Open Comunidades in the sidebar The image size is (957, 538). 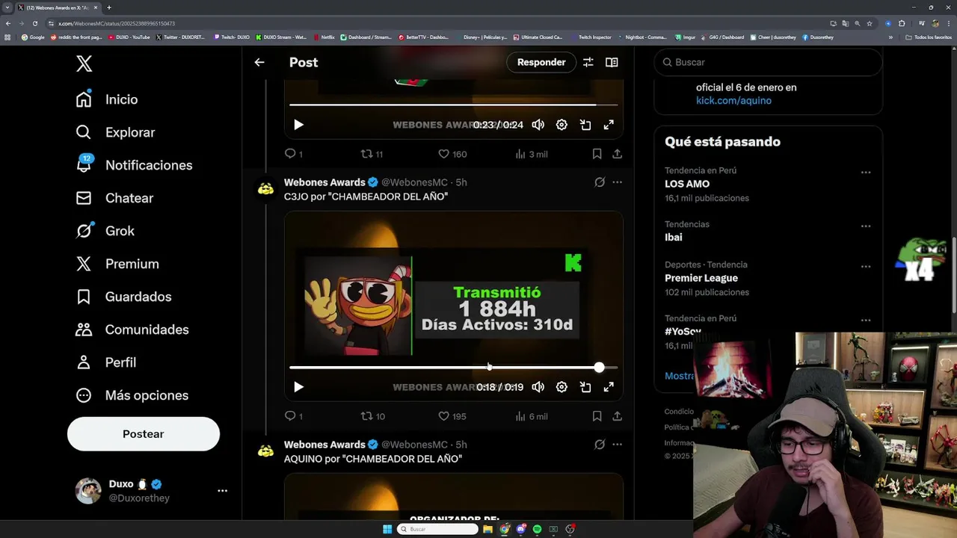pos(132,330)
